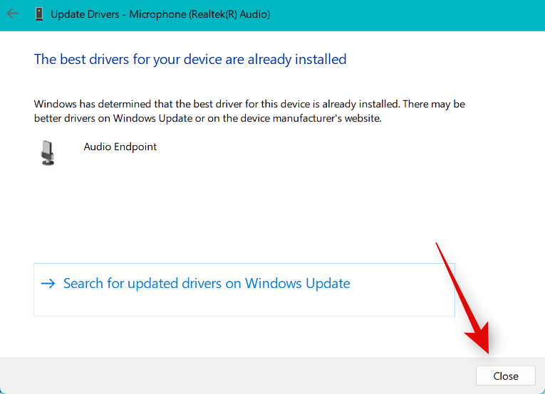Click the "best drivers already installed" heading
This screenshot has height=394, width=545.
190,60
